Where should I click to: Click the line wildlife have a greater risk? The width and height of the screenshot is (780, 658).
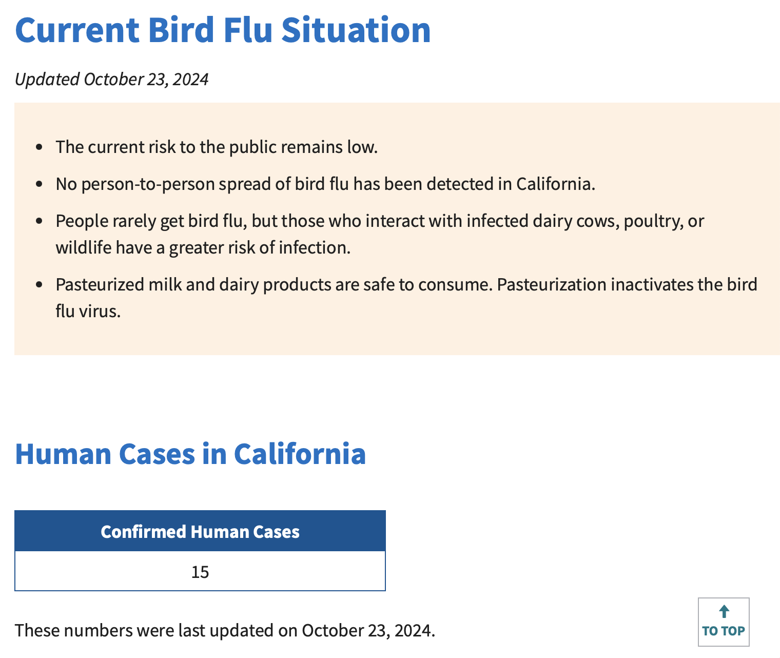[203, 248]
